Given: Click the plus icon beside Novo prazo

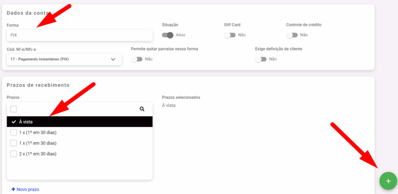Looking at the screenshot, I should (x=13, y=189).
